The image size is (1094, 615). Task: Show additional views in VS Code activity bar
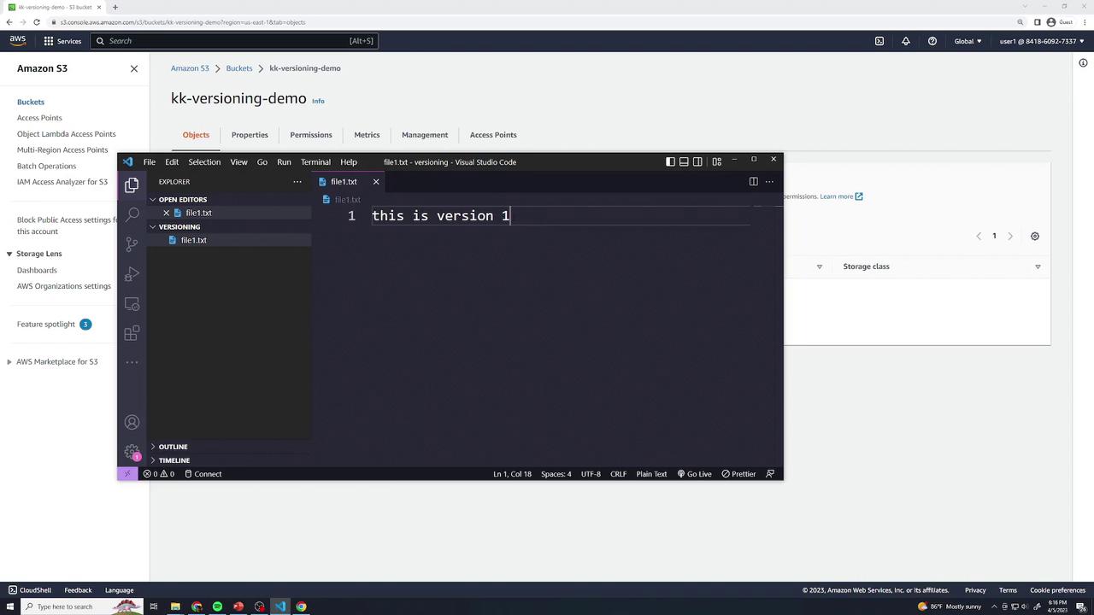coord(132,362)
